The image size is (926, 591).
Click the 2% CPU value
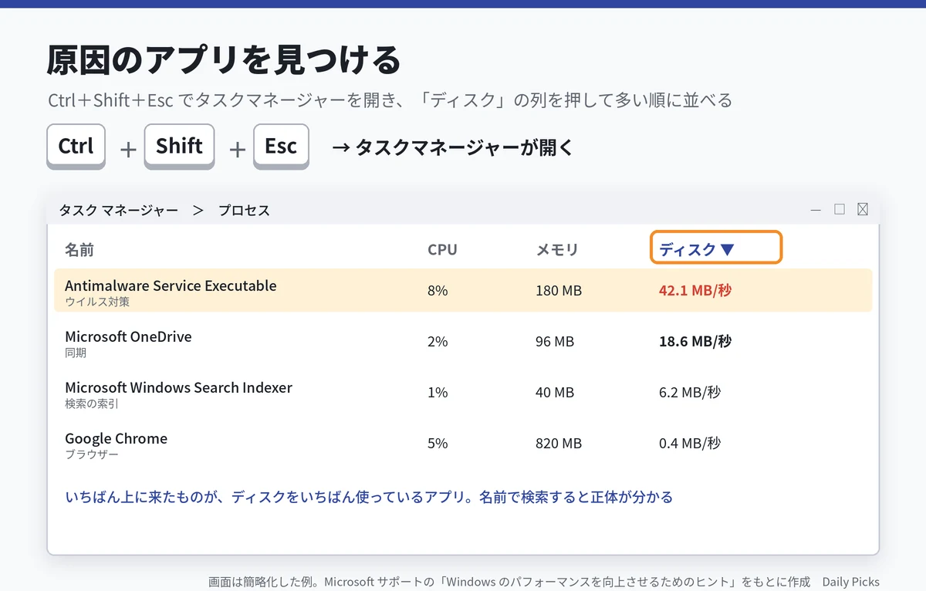[x=438, y=342]
